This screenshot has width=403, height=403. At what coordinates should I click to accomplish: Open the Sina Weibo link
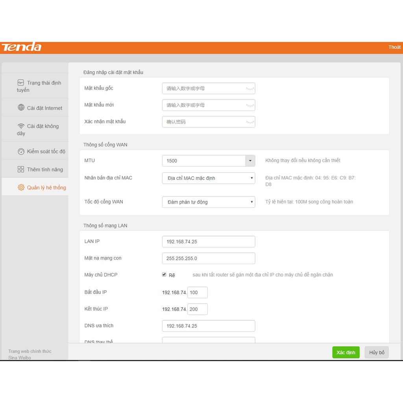click(20, 357)
